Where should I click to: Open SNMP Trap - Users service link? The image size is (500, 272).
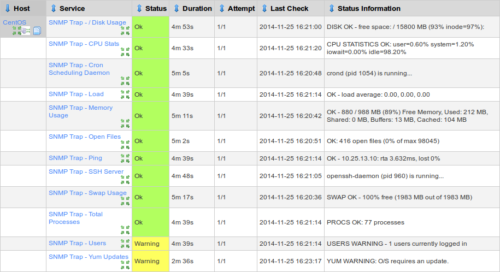[x=77, y=243]
